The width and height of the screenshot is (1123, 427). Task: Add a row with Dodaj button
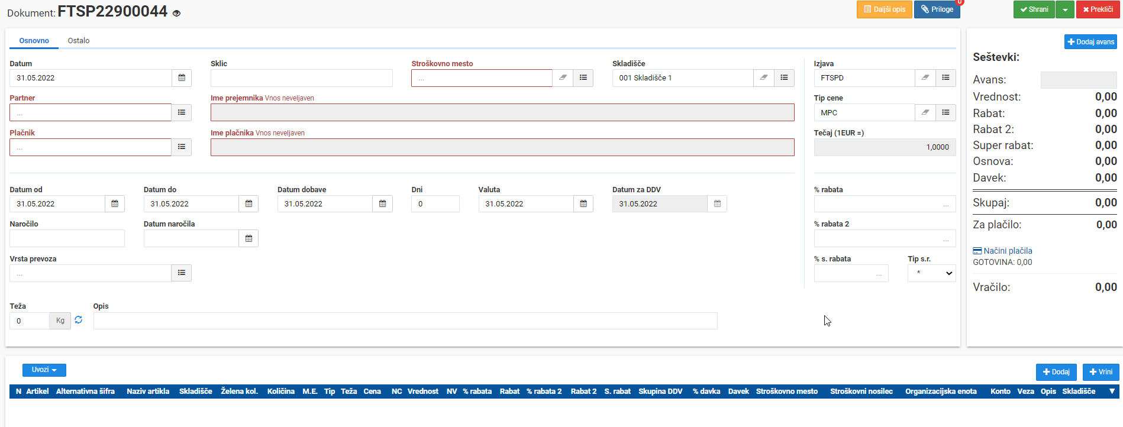click(1056, 372)
